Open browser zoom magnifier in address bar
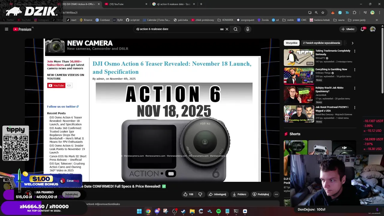This screenshot has height=216, width=384. 316,13
